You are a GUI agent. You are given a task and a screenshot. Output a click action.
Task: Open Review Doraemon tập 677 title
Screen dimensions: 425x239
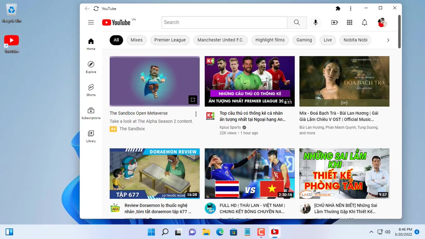[x=158, y=208]
